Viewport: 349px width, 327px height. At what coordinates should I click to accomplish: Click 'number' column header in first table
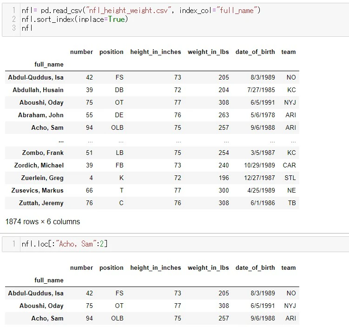coord(81,52)
